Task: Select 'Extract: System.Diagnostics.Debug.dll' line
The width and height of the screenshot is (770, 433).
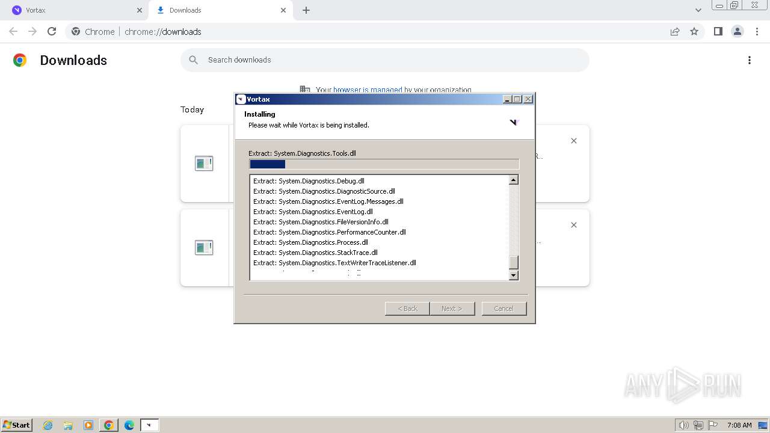Action: coord(309,181)
